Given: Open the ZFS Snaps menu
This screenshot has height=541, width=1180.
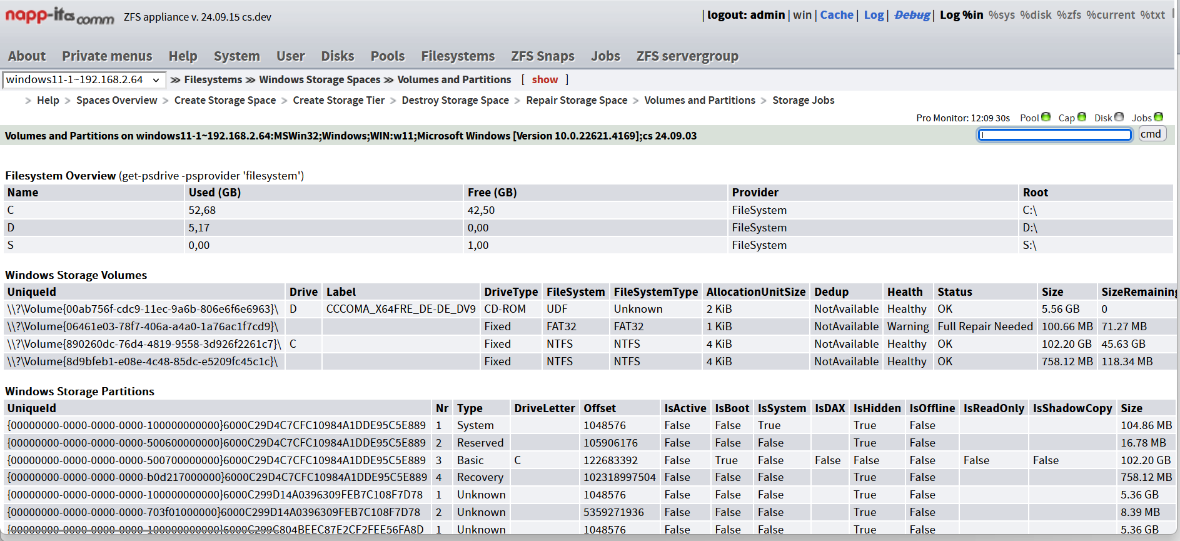Looking at the screenshot, I should tap(542, 56).
